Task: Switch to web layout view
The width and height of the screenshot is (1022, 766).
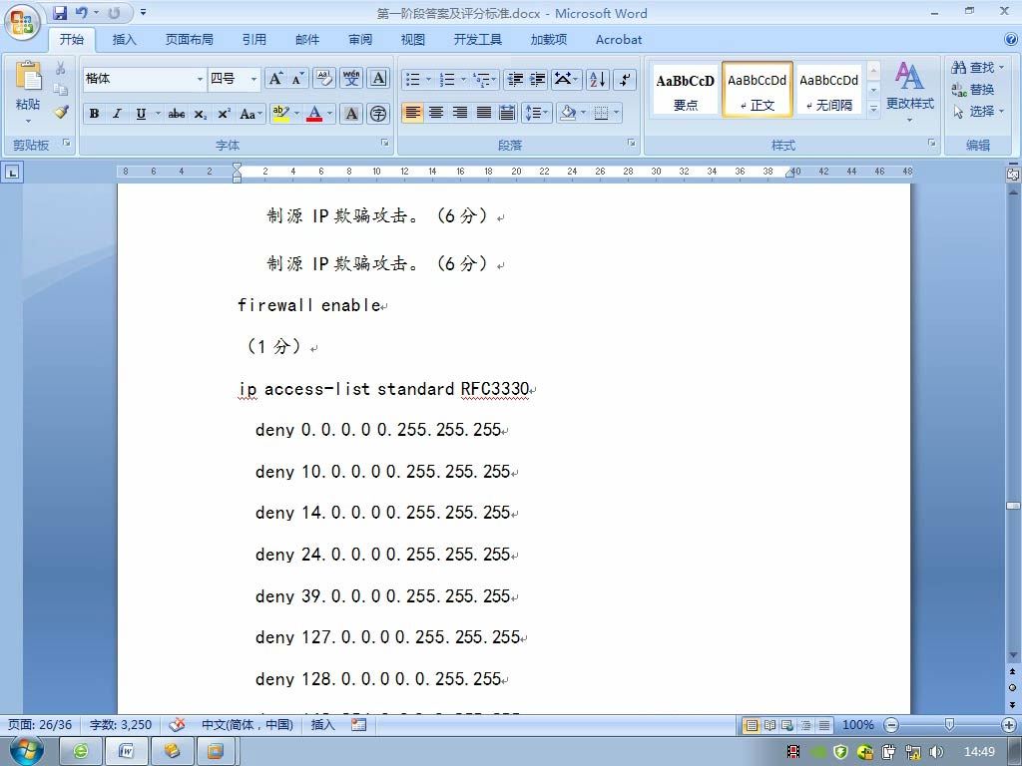Action: coord(787,725)
